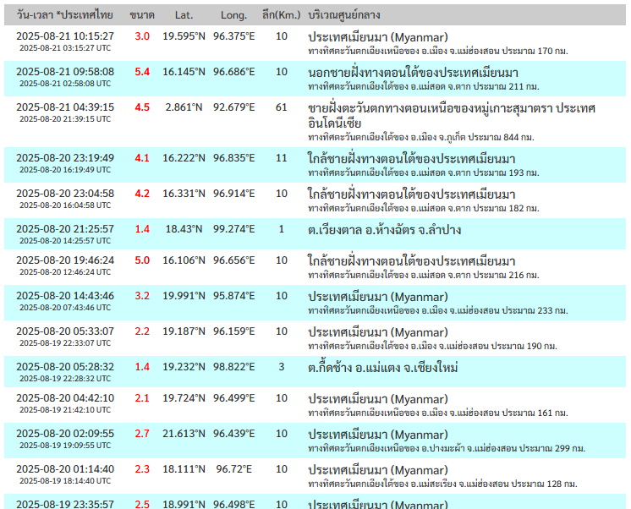Select timestamp 2025-08-20 23:19:49
The height and width of the screenshot is (509, 631).
(65, 158)
